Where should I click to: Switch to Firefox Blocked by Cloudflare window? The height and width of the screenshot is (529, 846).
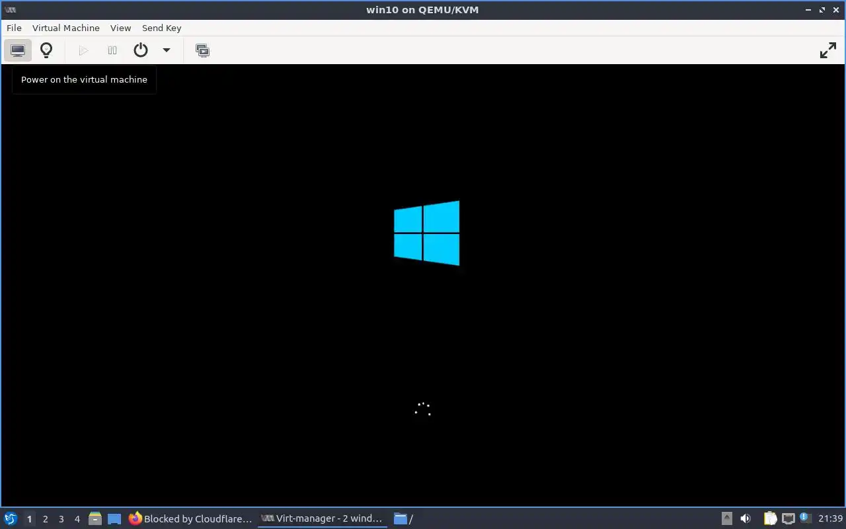coord(190,518)
